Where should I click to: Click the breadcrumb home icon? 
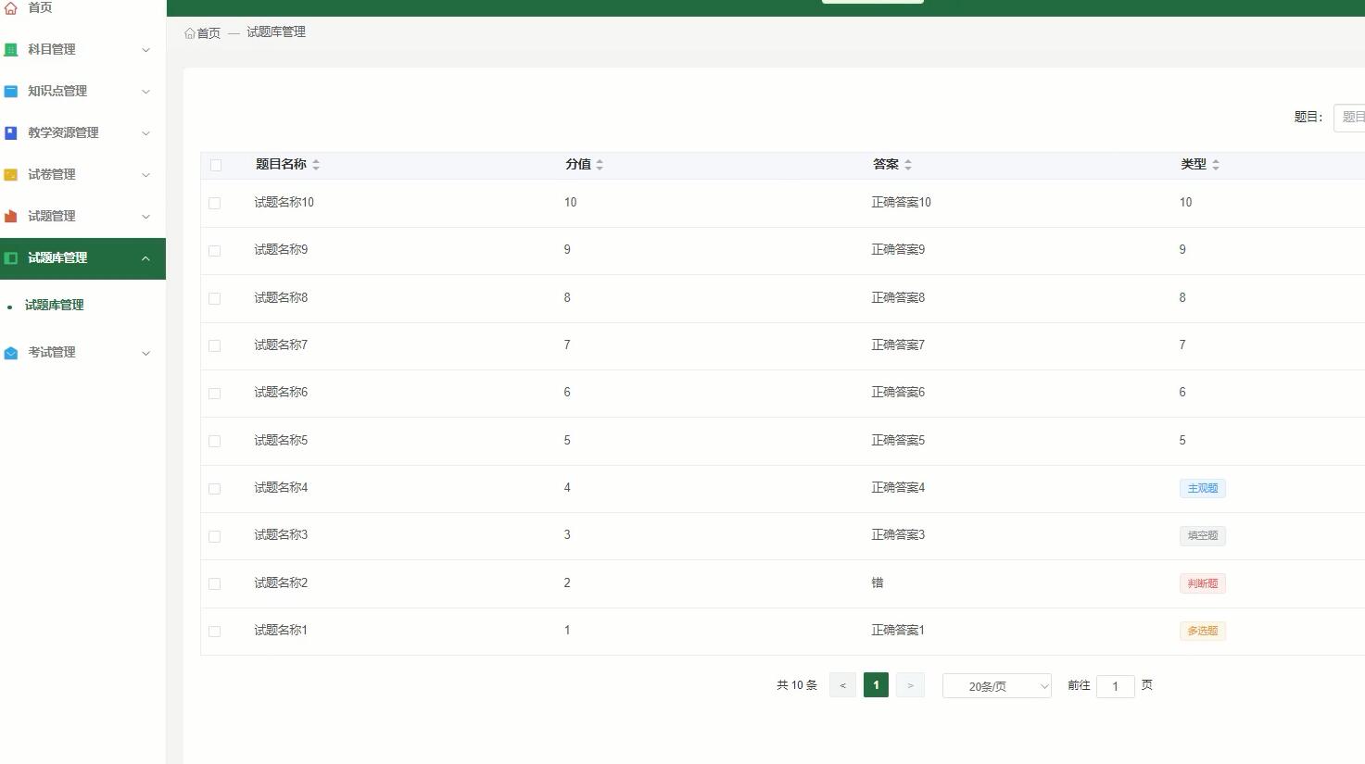tap(190, 33)
